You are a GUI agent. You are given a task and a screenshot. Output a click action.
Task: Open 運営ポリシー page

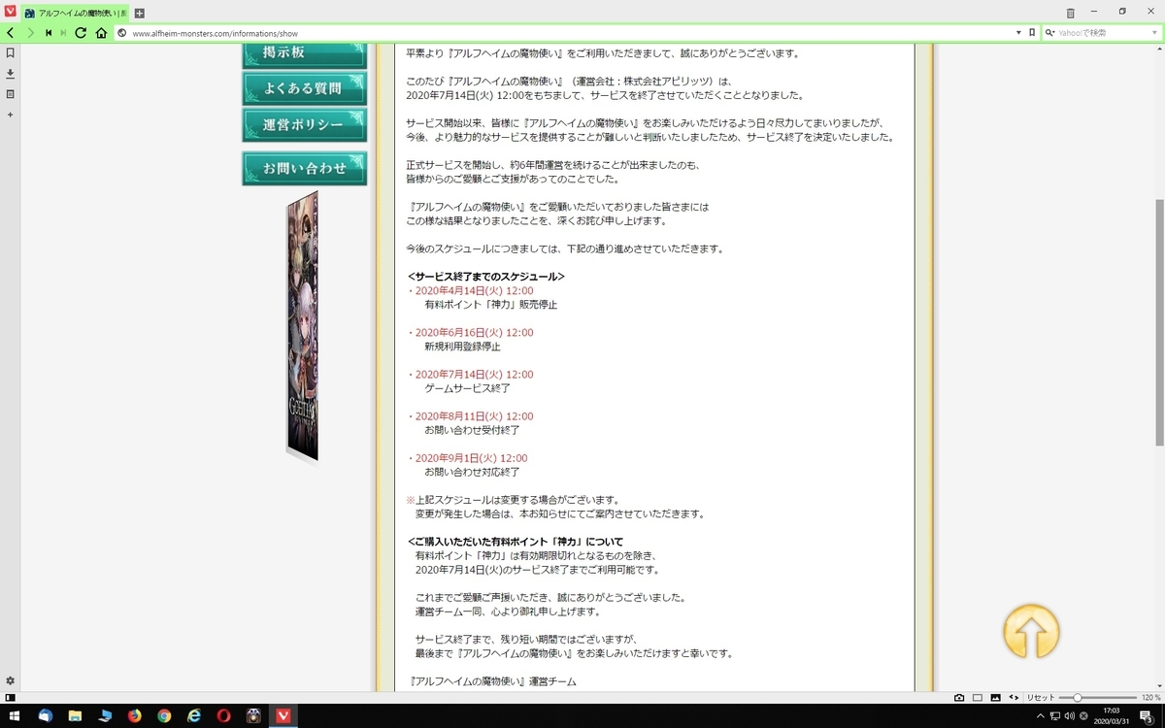[x=304, y=125]
